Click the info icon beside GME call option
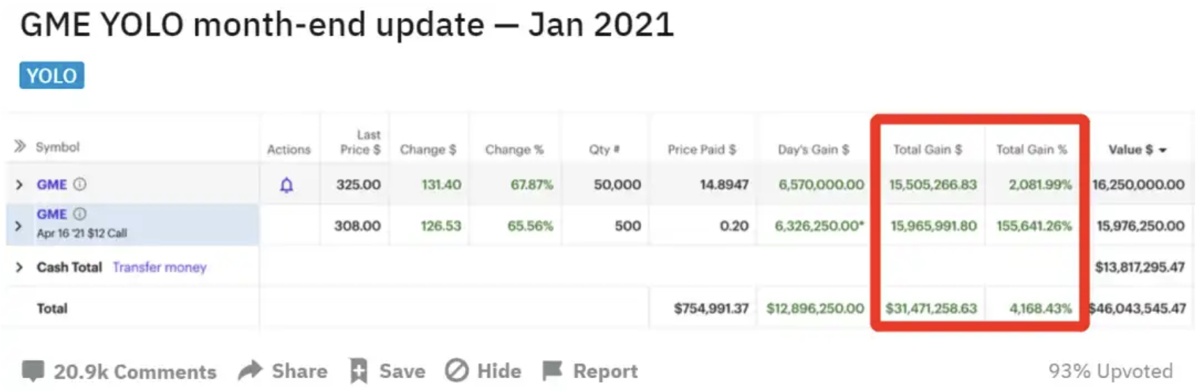Screen dimensions: 1200x392 (x=80, y=214)
